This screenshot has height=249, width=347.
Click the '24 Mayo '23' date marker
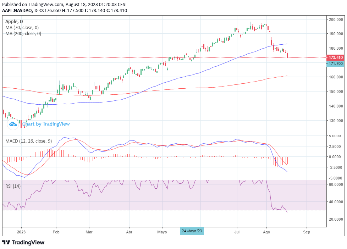click(192, 231)
